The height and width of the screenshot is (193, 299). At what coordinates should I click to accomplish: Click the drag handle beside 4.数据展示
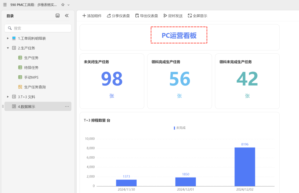pyautogui.click(x=3, y=106)
